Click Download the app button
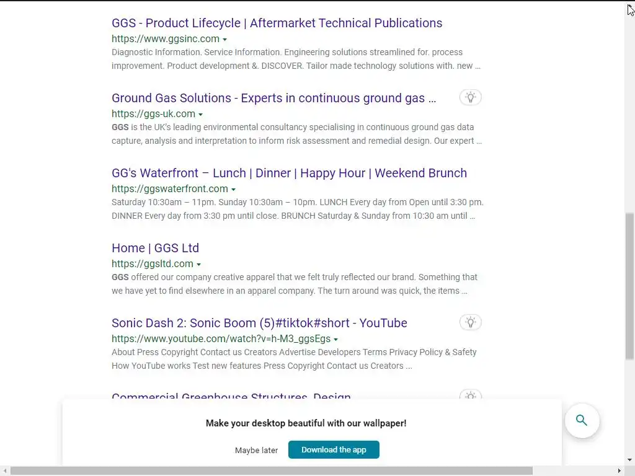The height and width of the screenshot is (476, 635). point(334,450)
